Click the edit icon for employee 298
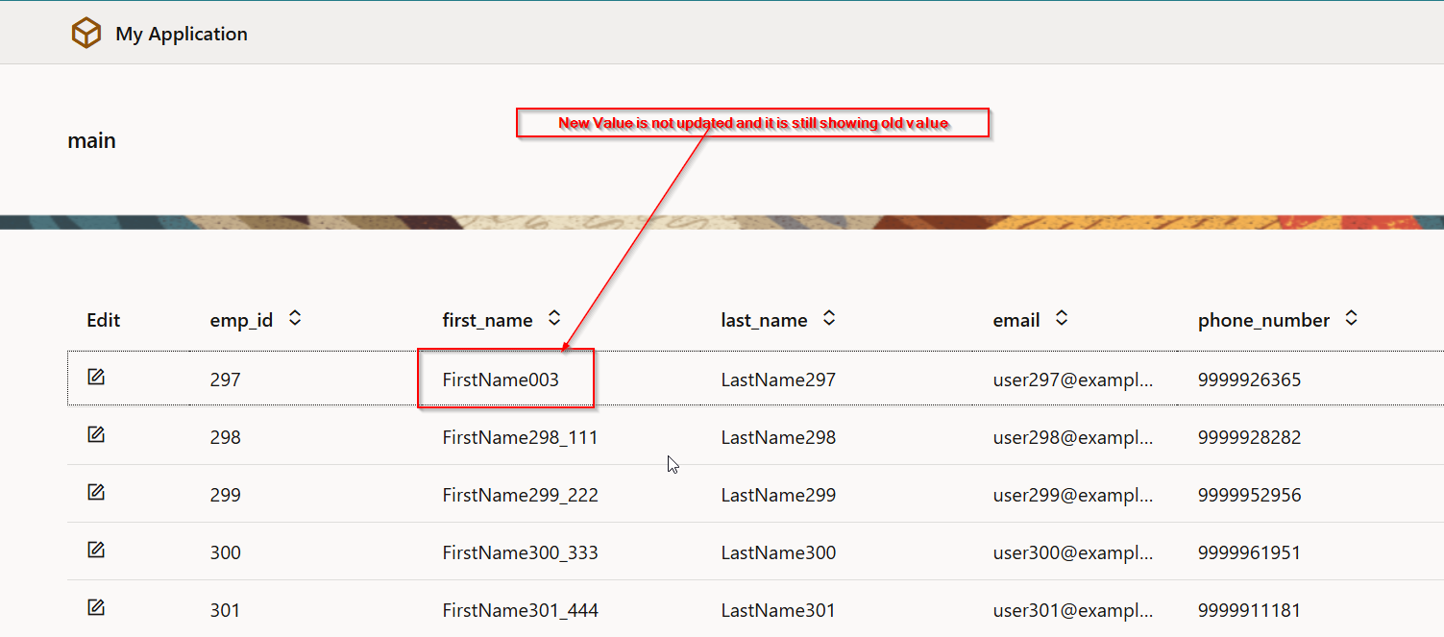Image resolution: width=1444 pixels, height=637 pixels. pos(96,435)
